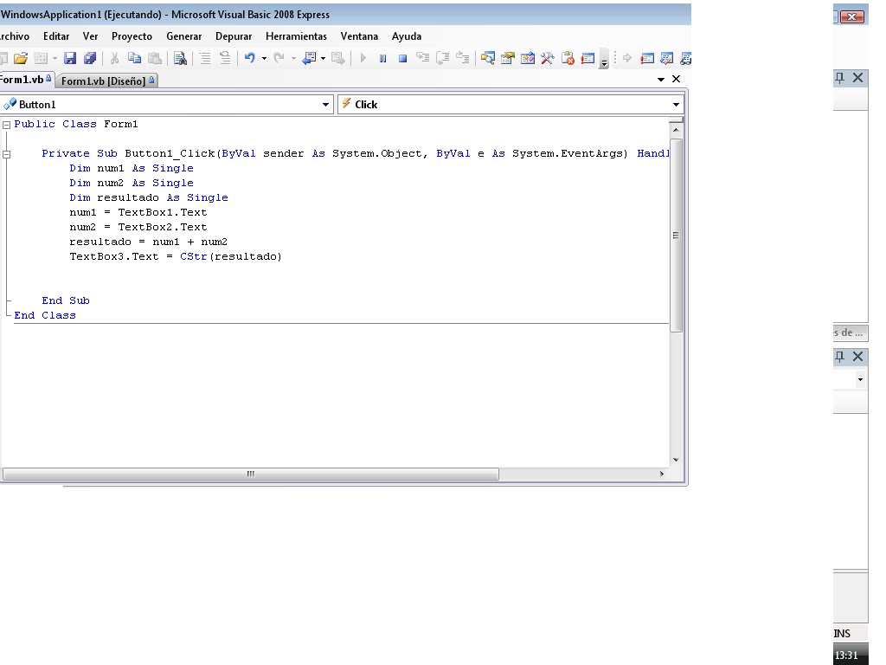Open the Properties window toolbar icon

coord(507,58)
